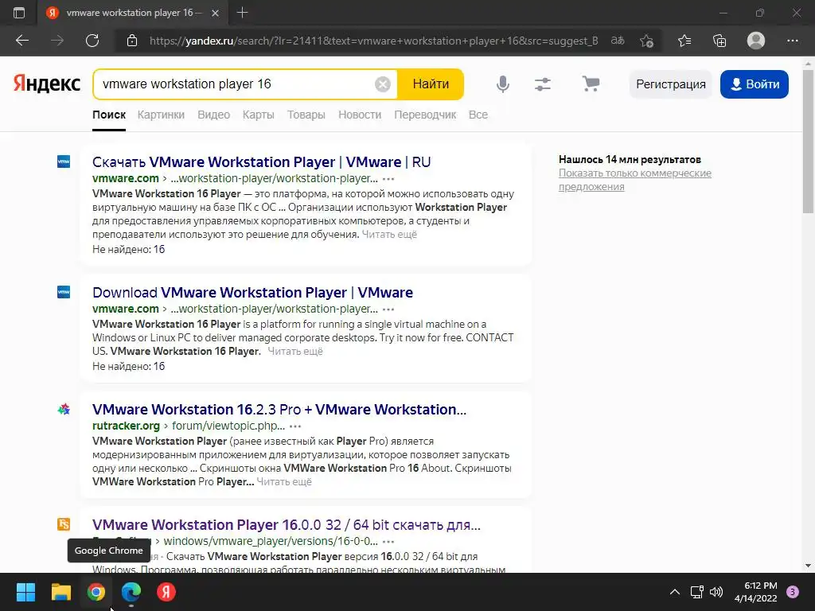This screenshot has width=815, height=611.
Task: Click vmware.com domain under Скачать result
Action: point(126,178)
